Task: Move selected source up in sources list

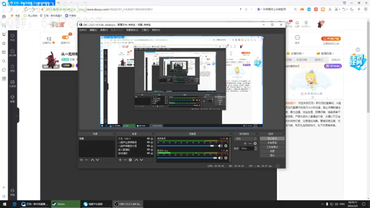Action: point(136,160)
